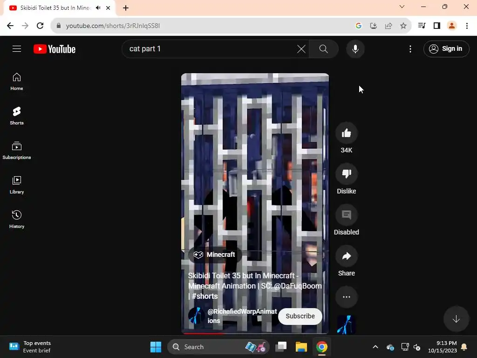Clear the search text with the X icon
This screenshot has height=358, width=477.
[x=301, y=48]
